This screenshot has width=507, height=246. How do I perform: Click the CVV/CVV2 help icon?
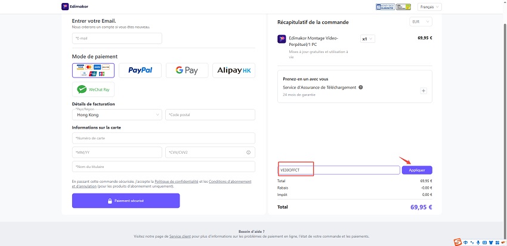[x=248, y=152]
